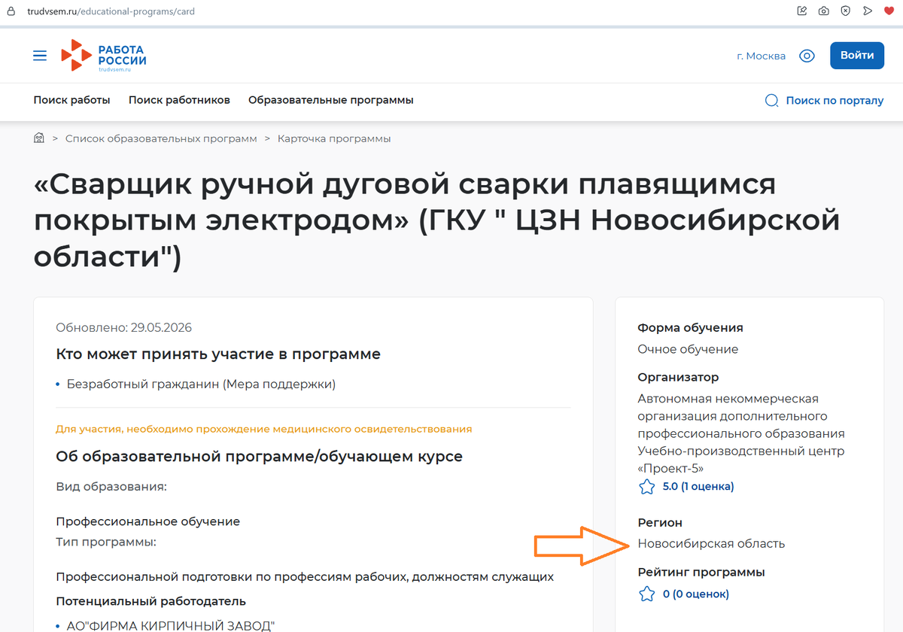Click the medical examination orange notice
This screenshot has width=903, height=632.
pos(264,429)
